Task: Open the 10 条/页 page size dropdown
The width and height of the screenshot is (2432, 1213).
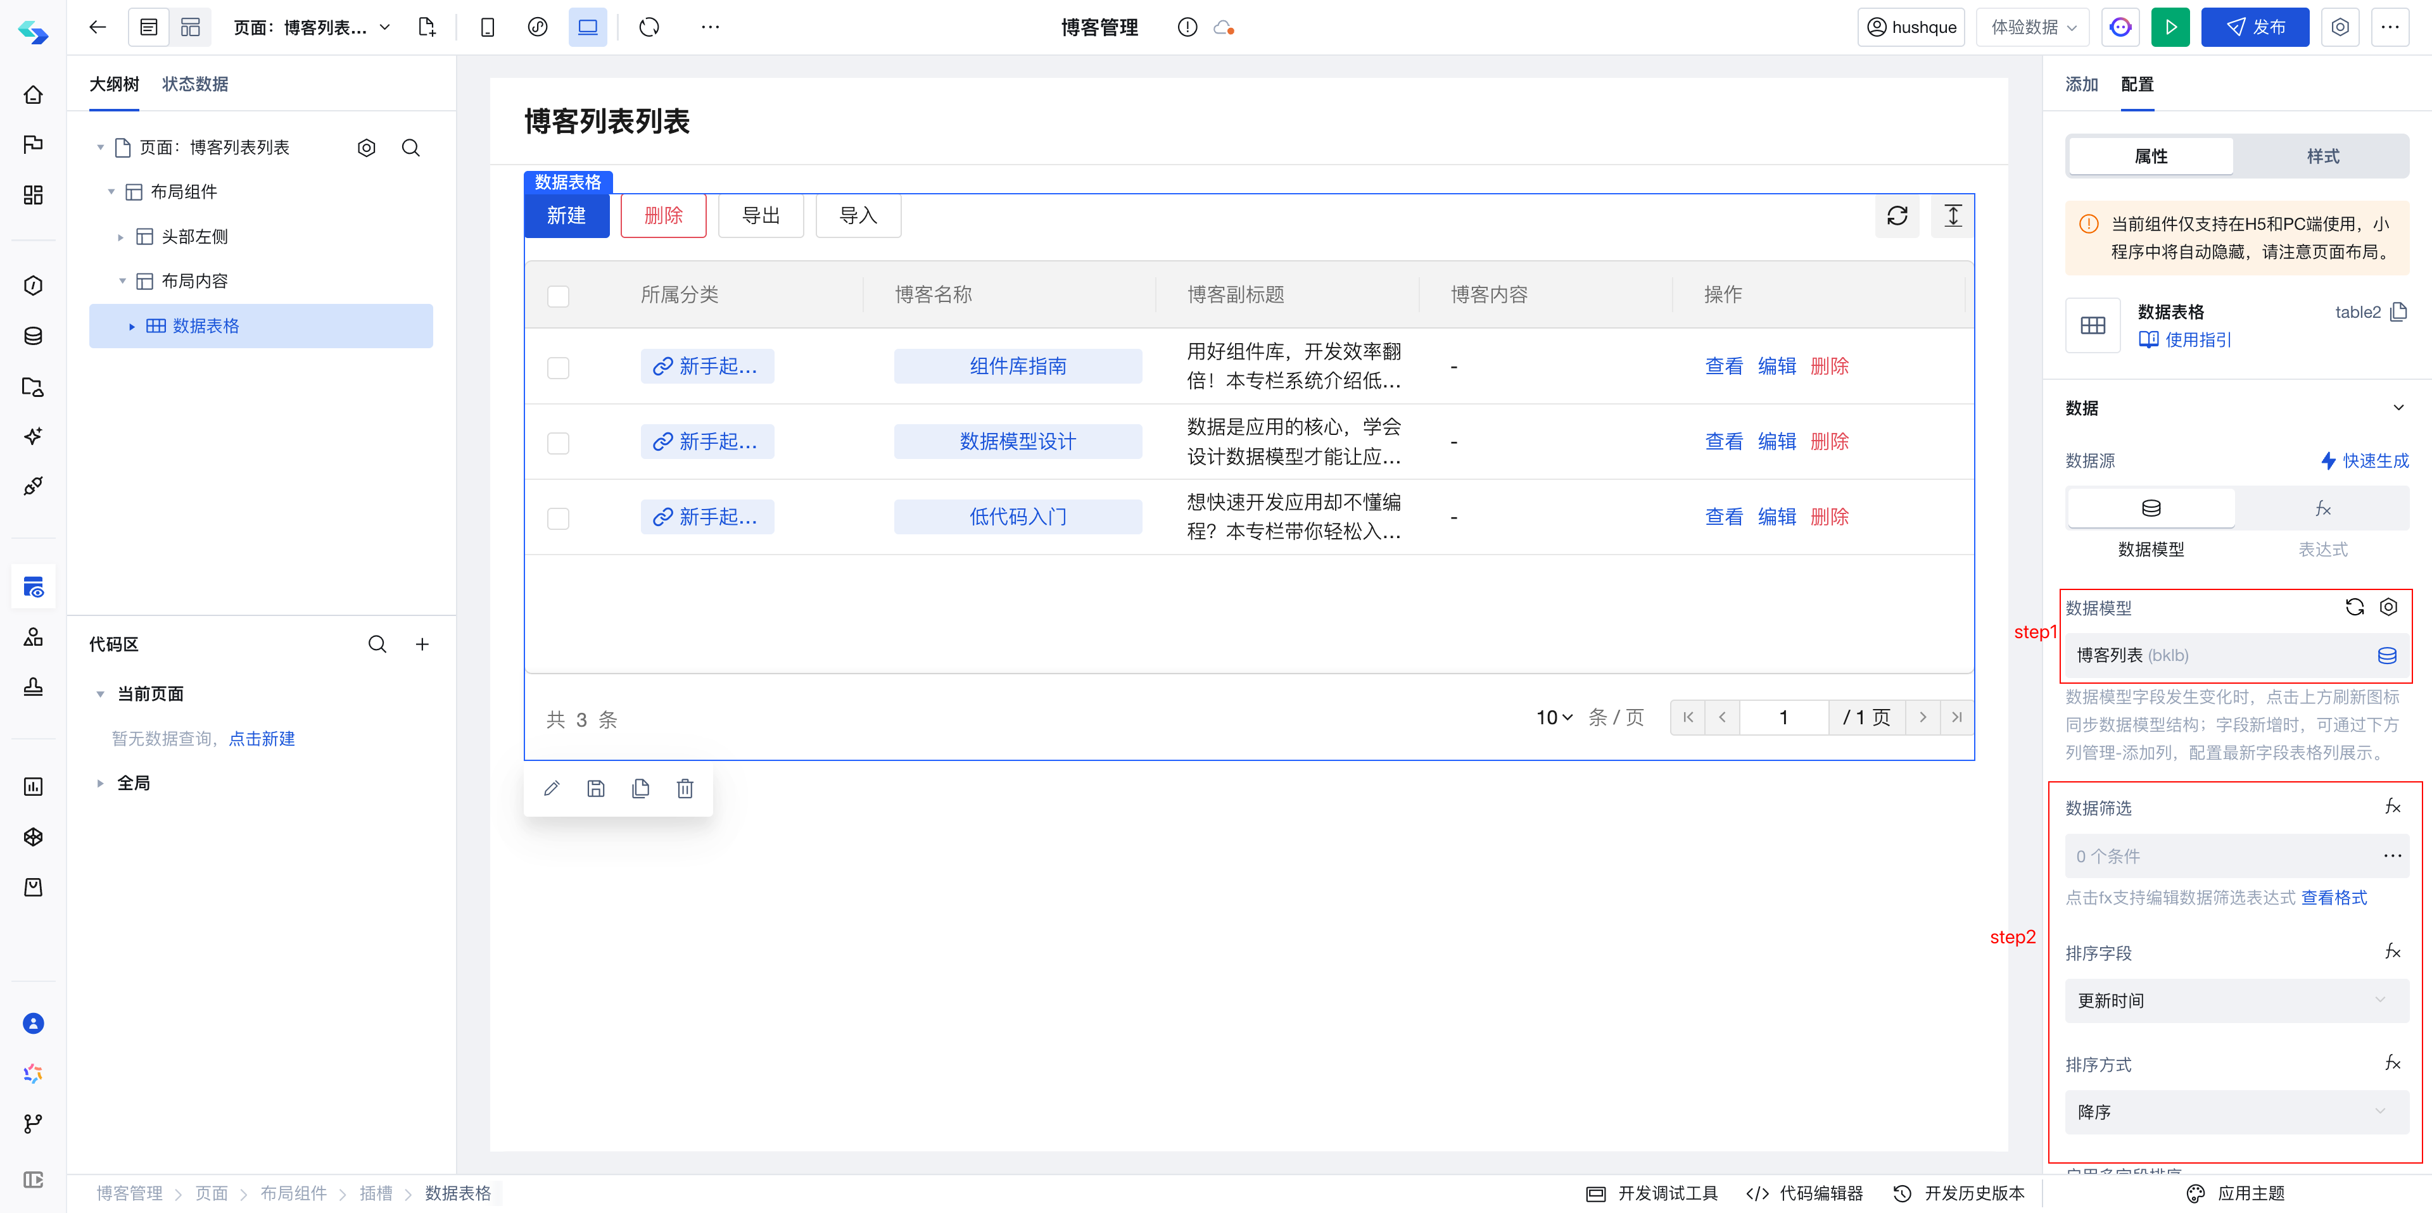Action: pos(1554,717)
